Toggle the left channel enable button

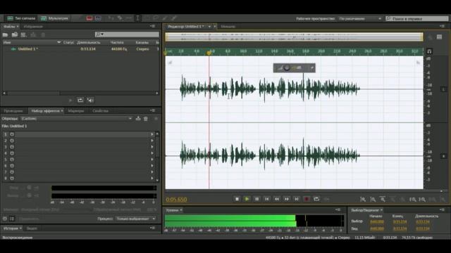[443, 89]
